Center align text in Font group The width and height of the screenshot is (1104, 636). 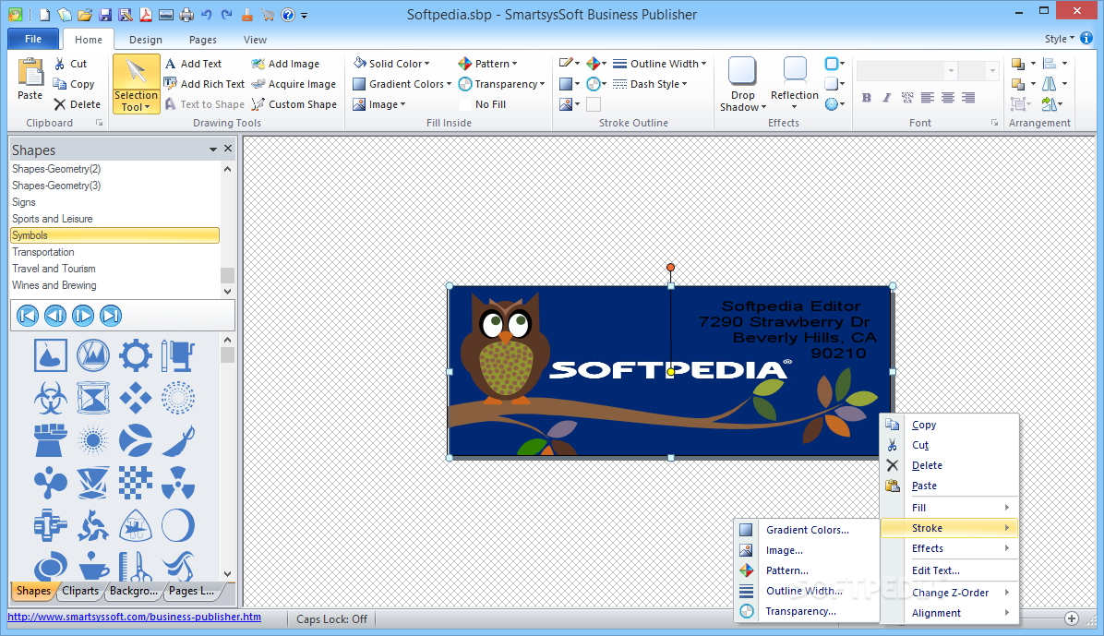pyautogui.click(x=948, y=98)
